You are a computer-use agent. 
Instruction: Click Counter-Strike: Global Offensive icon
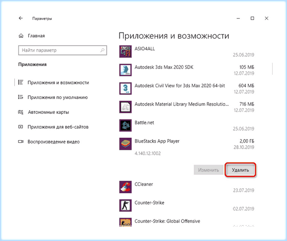[125, 222]
